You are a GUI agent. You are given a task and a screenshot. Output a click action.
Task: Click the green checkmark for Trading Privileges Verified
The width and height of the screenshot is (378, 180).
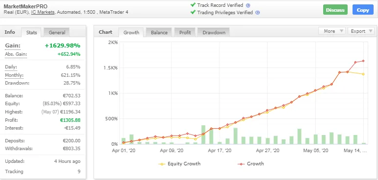[192, 12]
